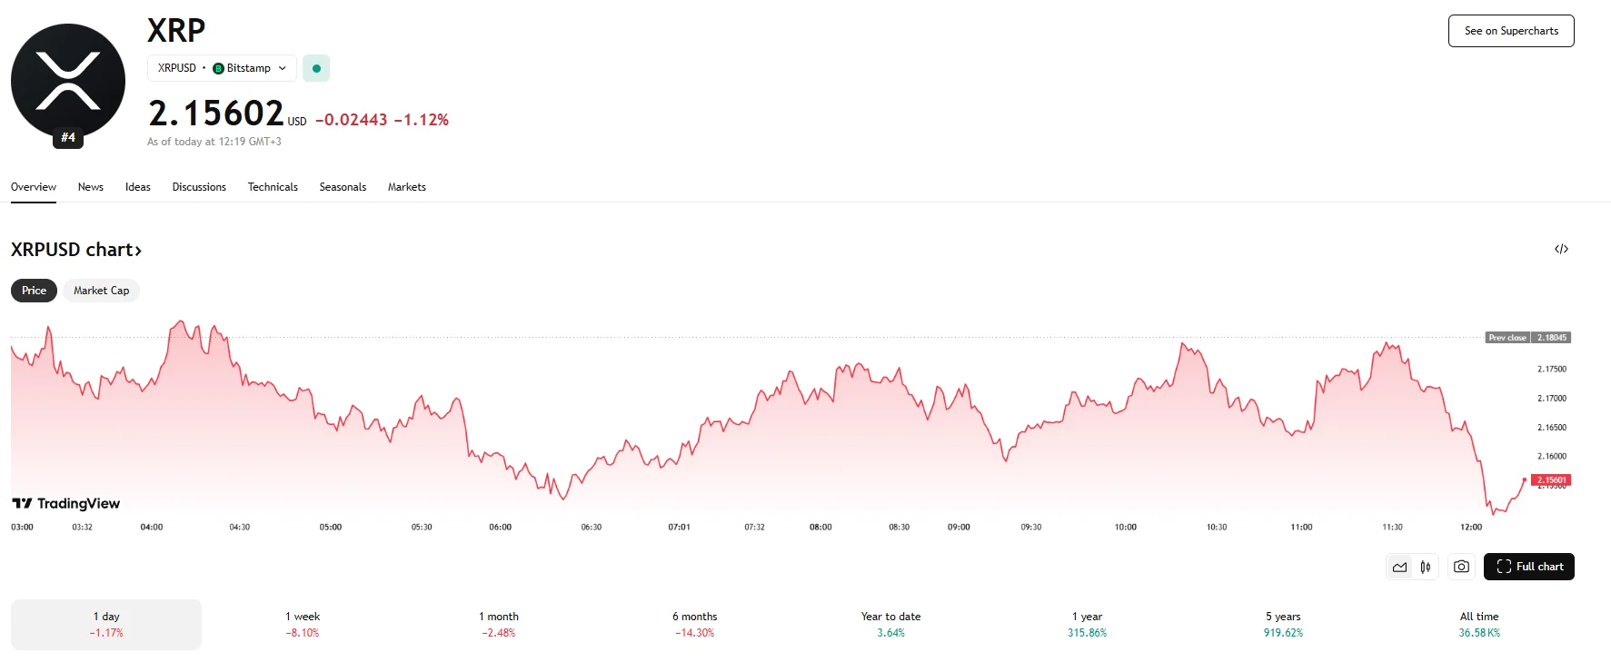
Task: Take a chart snapshot with camera icon
Action: click(x=1461, y=567)
